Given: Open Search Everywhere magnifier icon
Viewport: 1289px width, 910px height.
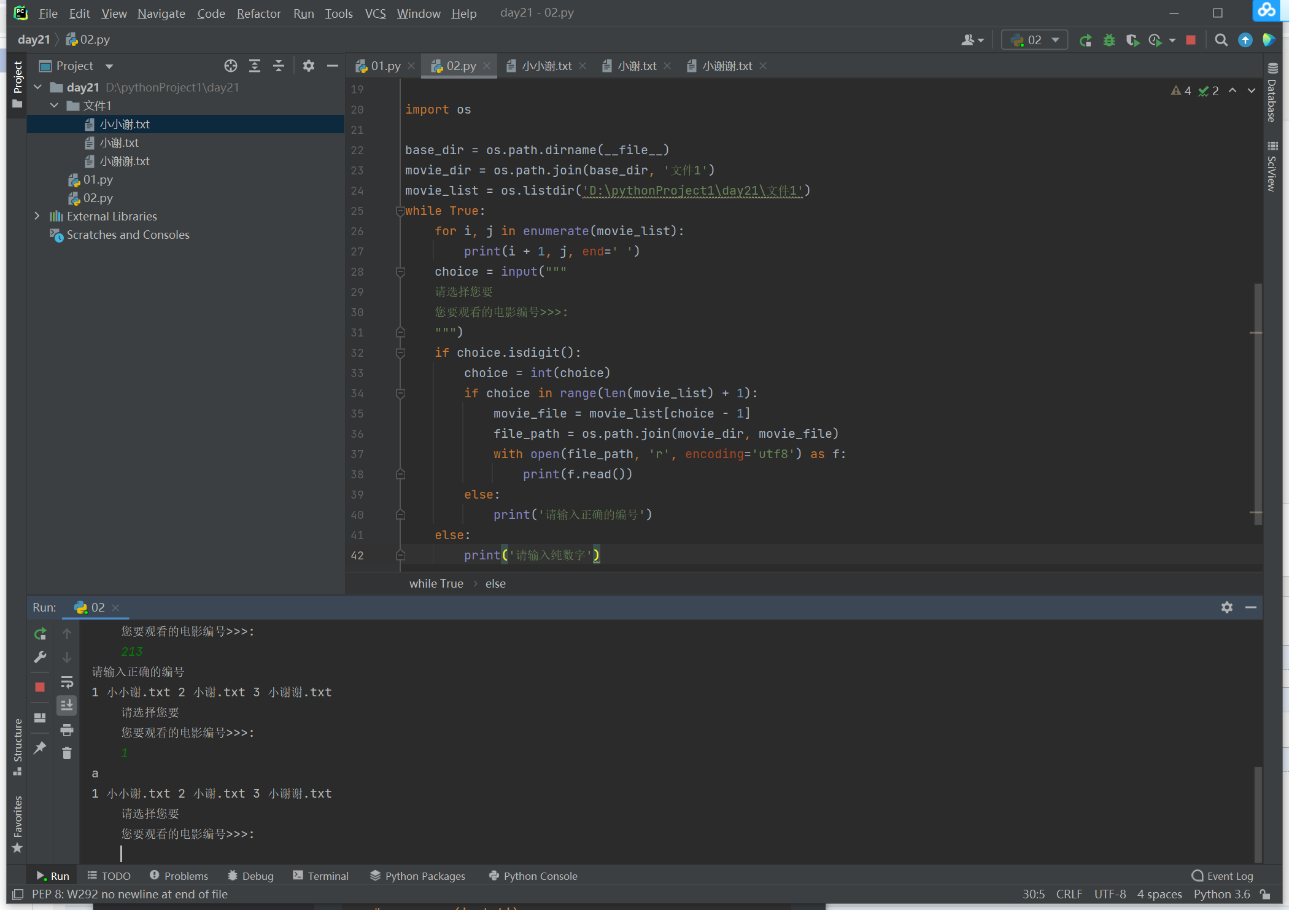Looking at the screenshot, I should pos(1221,41).
